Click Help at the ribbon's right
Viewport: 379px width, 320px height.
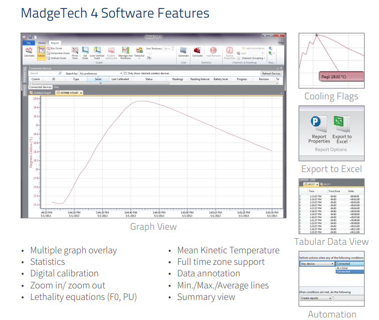(x=280, y=43)
